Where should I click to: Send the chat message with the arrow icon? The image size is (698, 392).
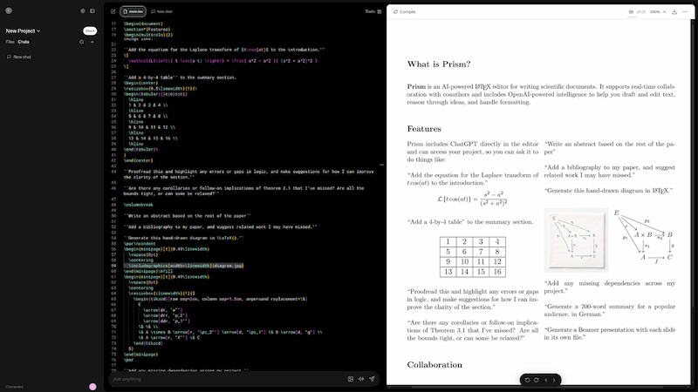click(x=372, y=379)
